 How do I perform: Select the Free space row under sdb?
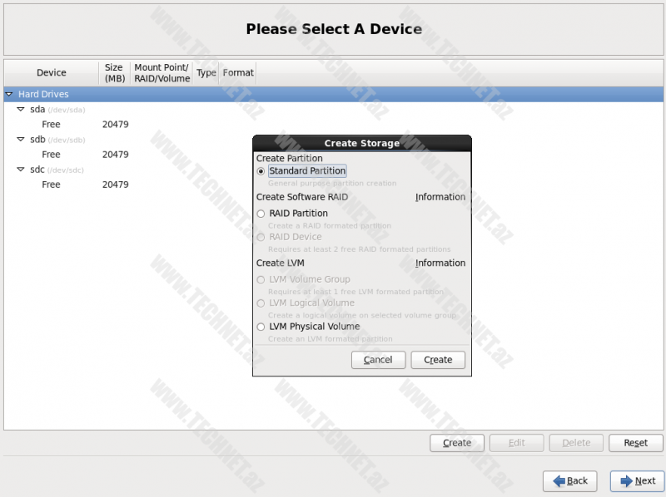(52, 155)
